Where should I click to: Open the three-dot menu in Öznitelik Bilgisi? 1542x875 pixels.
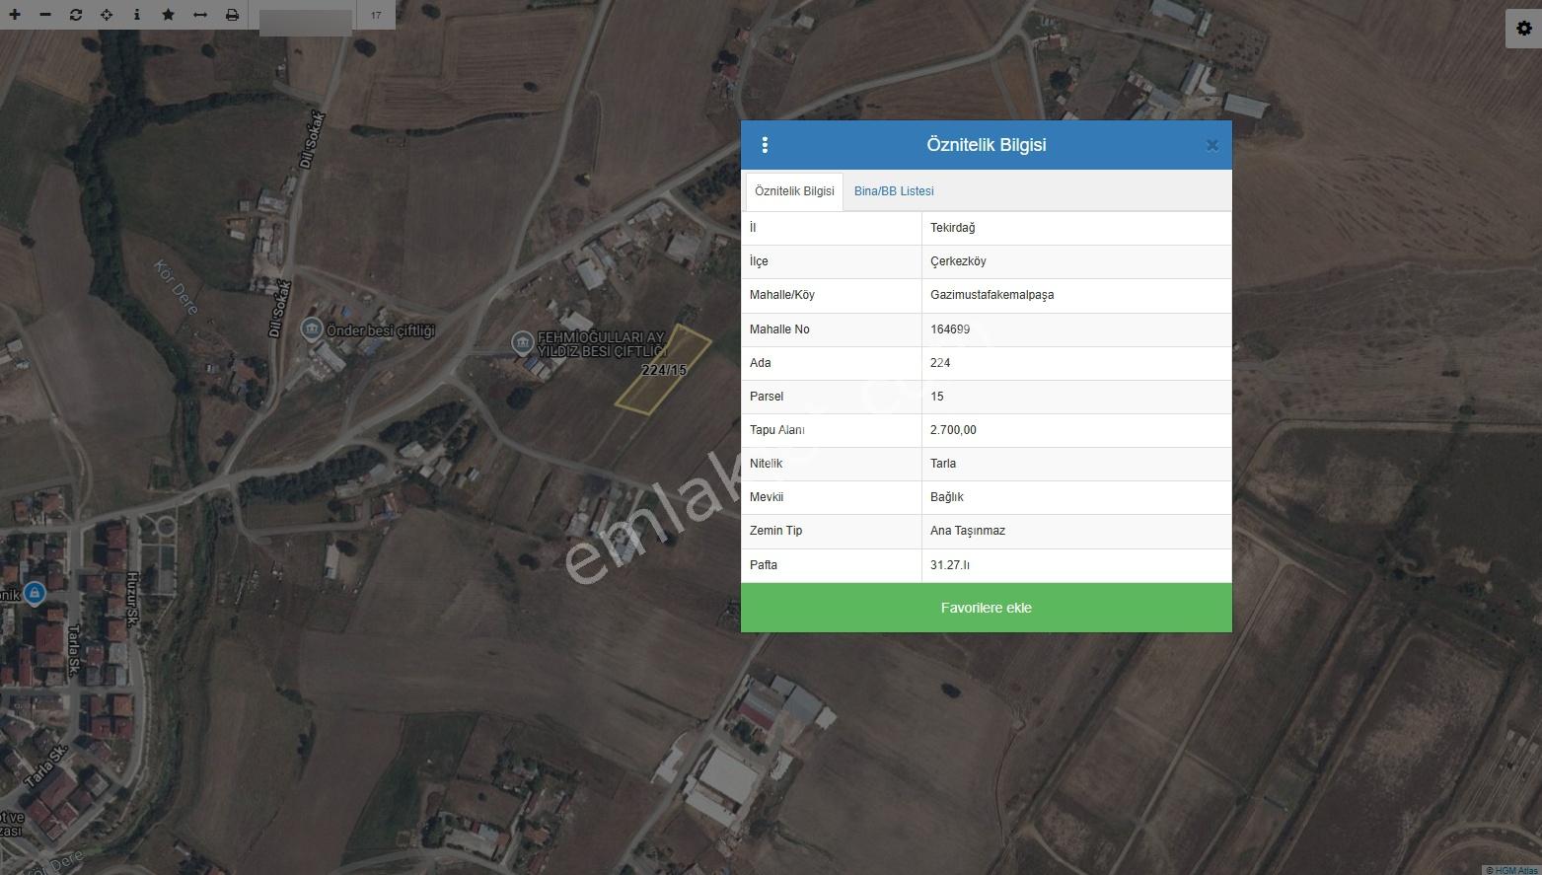pyautogui.click(x=765, y=145)
